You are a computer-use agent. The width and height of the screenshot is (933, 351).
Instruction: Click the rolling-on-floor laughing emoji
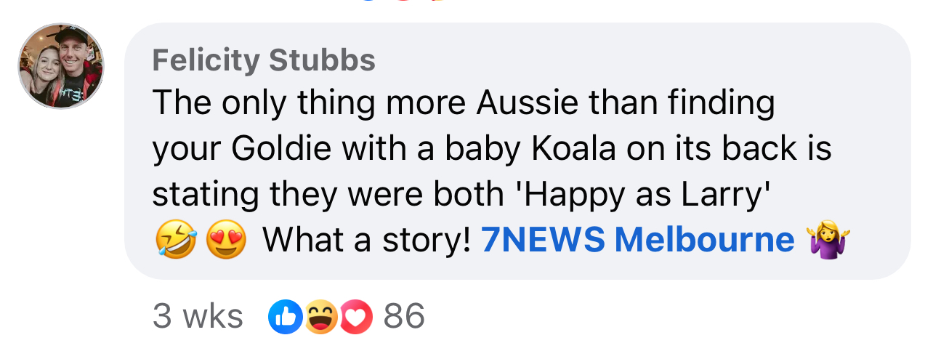pos(176,241)
